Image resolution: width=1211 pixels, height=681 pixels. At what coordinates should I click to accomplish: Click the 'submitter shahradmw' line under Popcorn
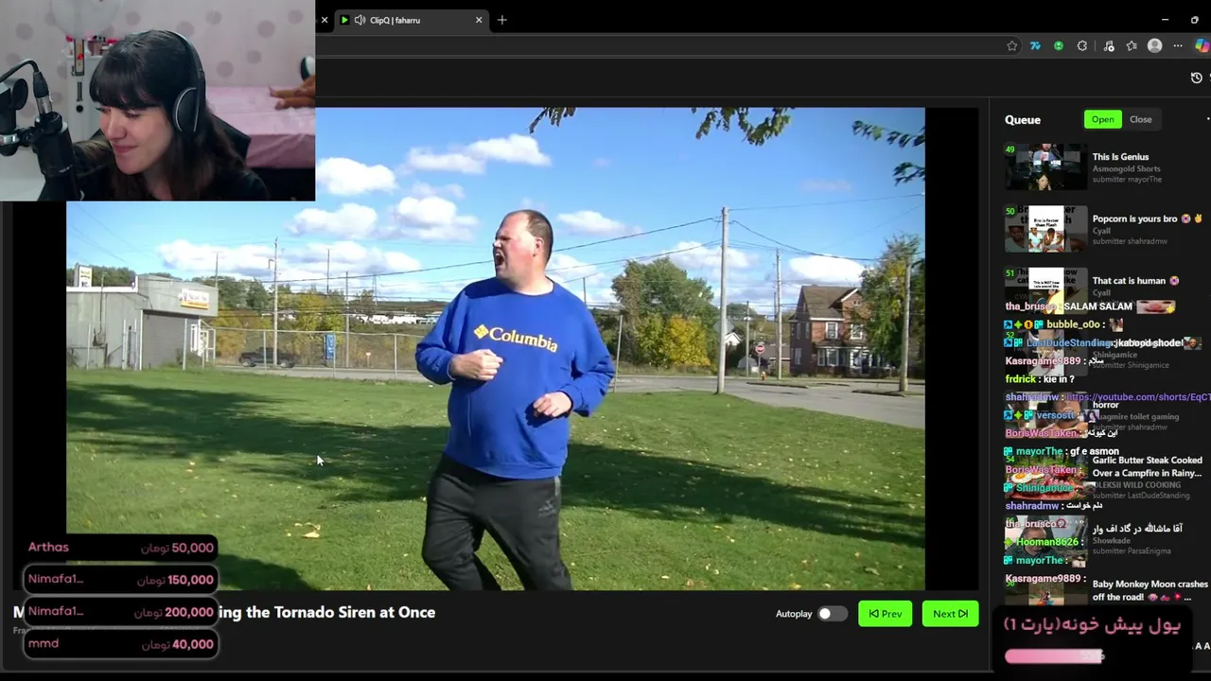tap(1130, 241)
